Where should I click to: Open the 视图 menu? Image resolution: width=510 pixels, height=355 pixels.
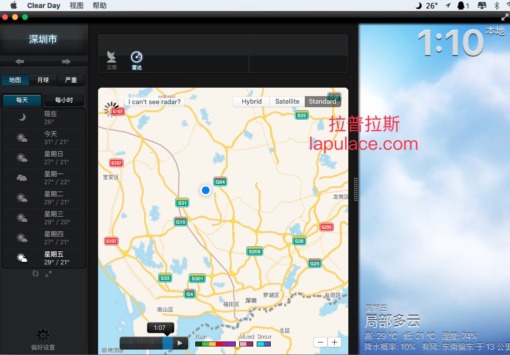pos(77,6)
